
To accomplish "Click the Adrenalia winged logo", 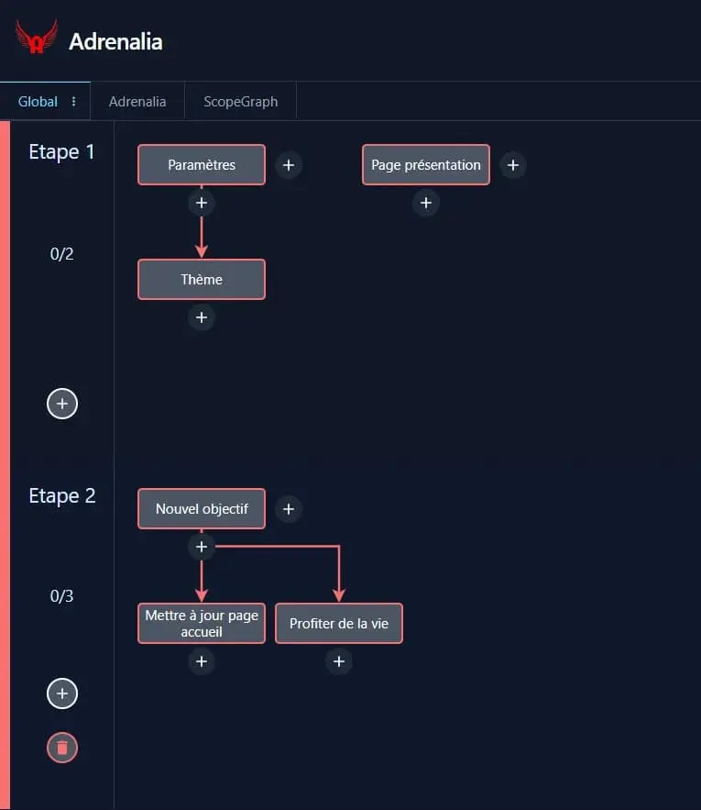I will coord(36,37).
